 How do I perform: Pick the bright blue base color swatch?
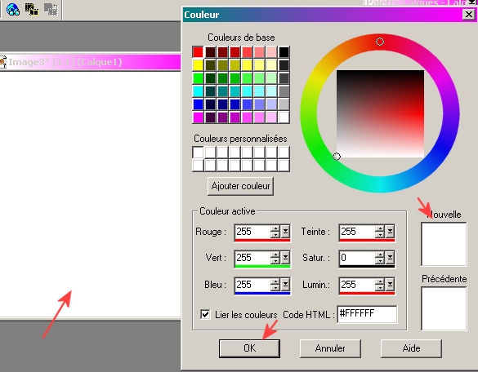(x=198, y=104)
